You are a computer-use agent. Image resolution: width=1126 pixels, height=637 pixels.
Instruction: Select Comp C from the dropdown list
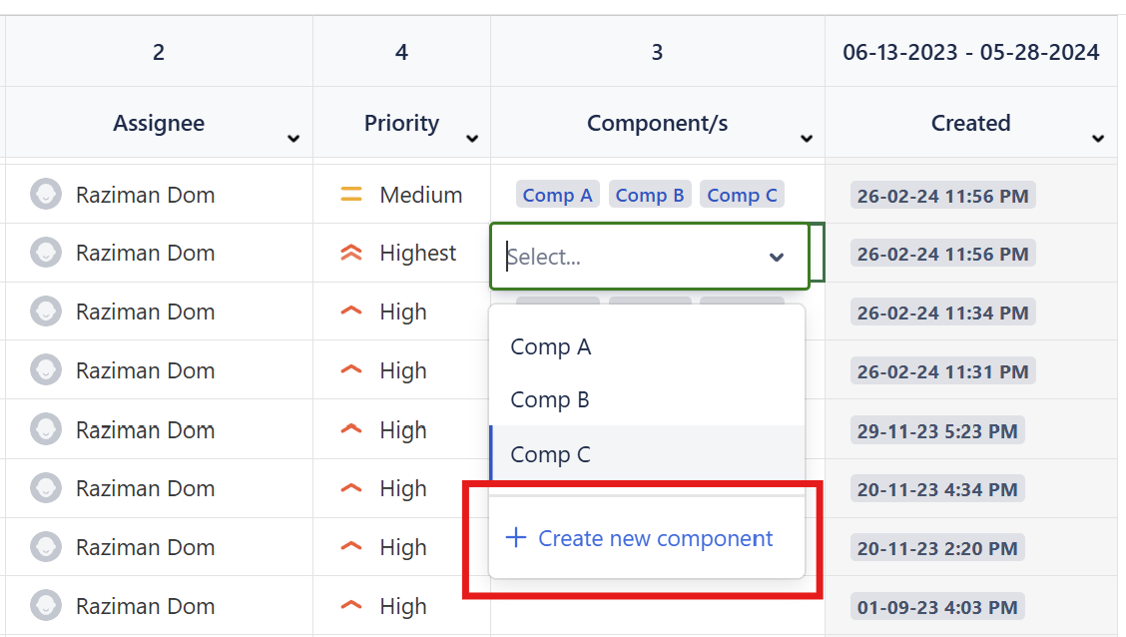[x=550, y=453]
